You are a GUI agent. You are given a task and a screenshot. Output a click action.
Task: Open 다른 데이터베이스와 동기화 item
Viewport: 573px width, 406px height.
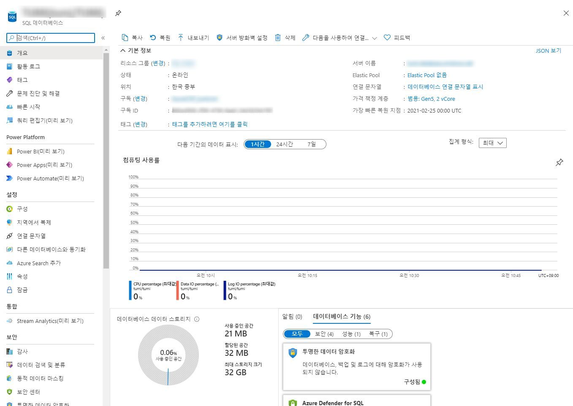[52, 249]
